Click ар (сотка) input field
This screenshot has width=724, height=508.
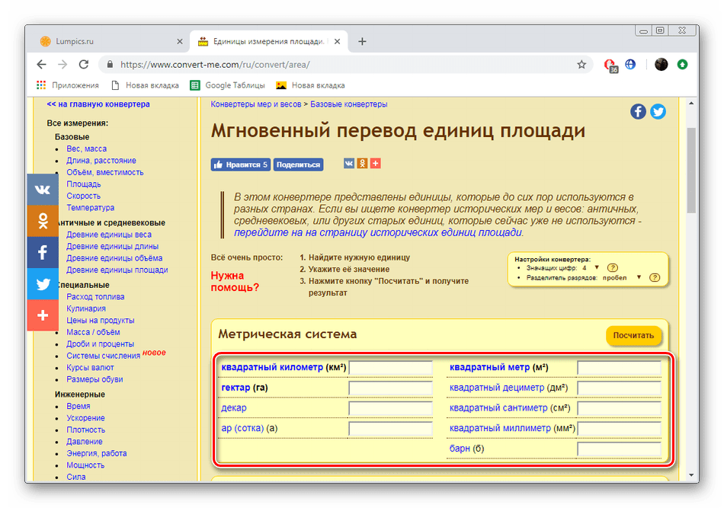coord(390,429)
